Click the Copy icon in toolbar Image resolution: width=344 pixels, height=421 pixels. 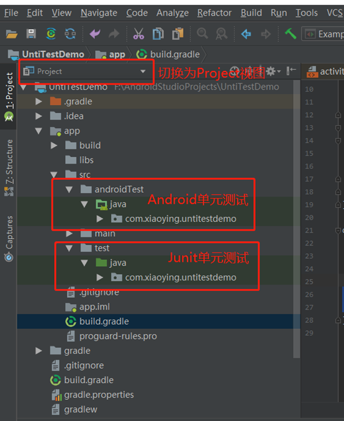coord(158,34)
